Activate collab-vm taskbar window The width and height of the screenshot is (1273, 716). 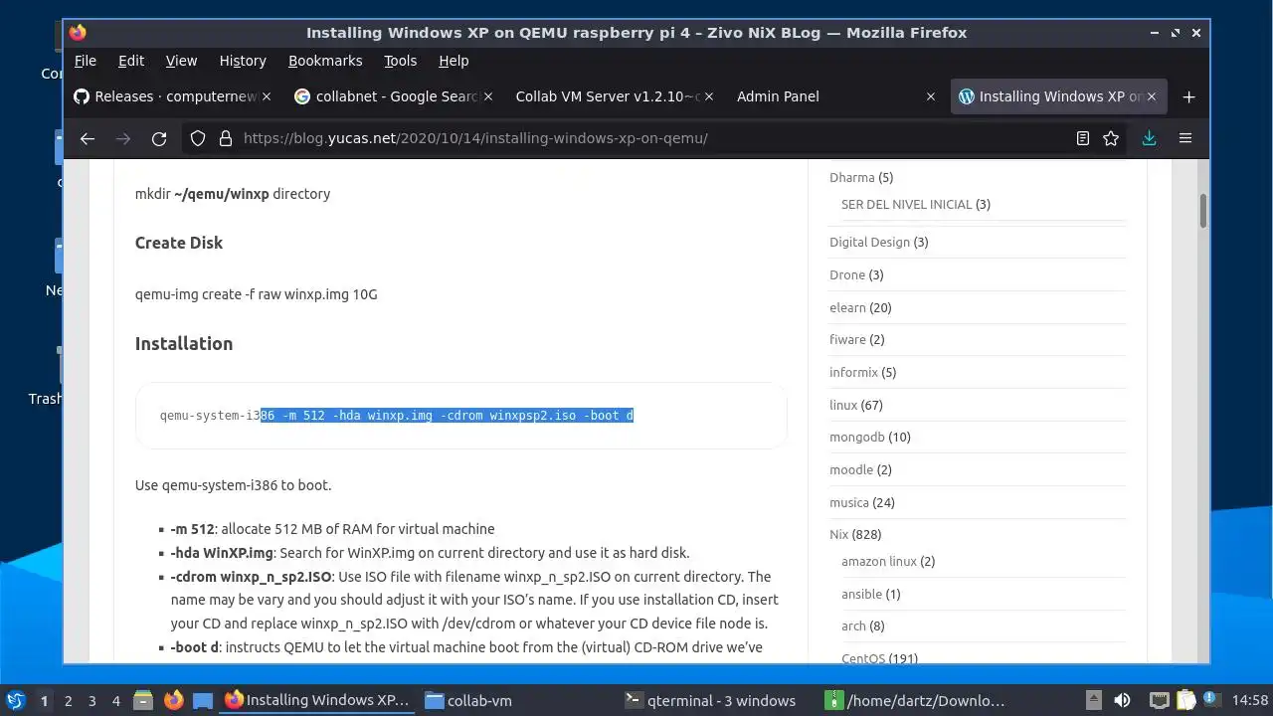[x=518, y=700]
